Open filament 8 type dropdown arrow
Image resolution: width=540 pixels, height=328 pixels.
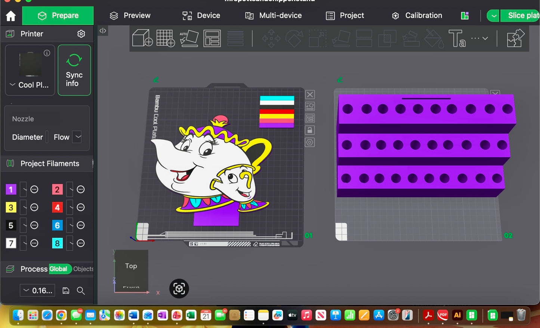(70, 243)
